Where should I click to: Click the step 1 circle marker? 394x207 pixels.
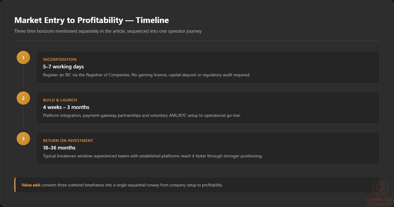coord(23,57)
